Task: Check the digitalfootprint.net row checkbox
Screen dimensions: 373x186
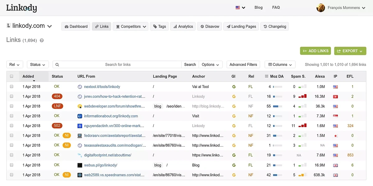Action: click(x=12, y=155)
